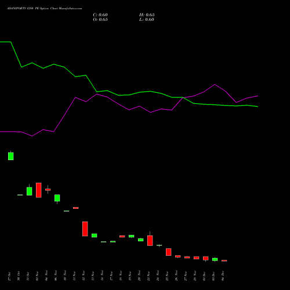Select the close value 'C: 0.60'
This screenshot has width=290, height=290.
[100, 15]
